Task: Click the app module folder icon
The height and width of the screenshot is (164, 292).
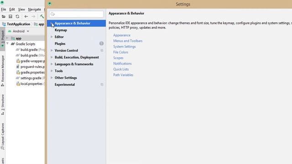Action: [x=13, y=38]
